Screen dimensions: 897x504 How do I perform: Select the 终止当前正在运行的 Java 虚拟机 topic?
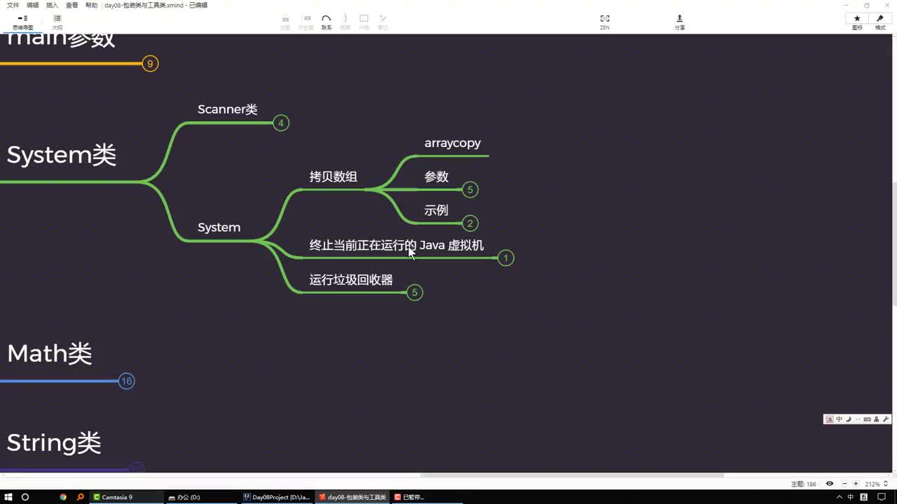[397, 245]
